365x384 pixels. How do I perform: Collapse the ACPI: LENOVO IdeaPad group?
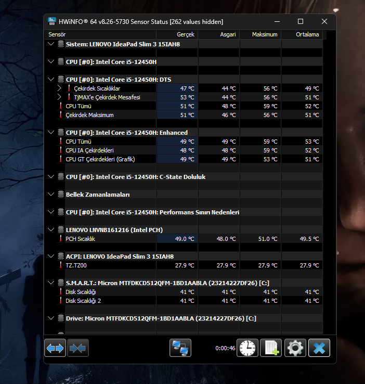coord(51,256)
